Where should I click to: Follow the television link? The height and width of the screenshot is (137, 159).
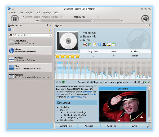pyautogui.click(x=92, y=94)
